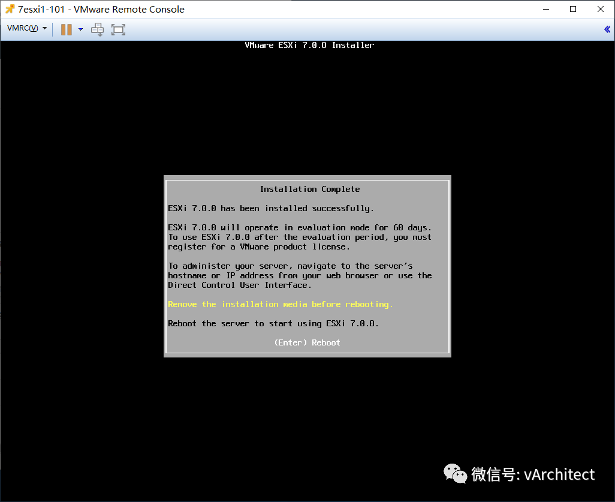
Task: Click the (Enter) Reboot option
Action: 307,342
